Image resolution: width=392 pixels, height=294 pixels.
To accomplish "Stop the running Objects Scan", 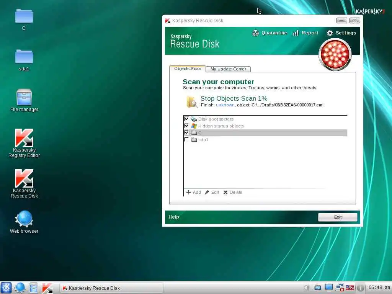I will click(234, 98).
